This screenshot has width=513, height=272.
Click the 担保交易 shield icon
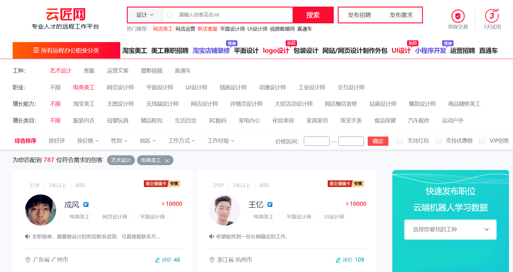coord(458,16)
